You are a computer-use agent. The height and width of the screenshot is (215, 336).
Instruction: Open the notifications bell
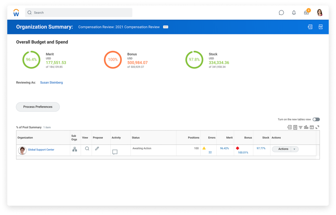click(x=294, y=13)
